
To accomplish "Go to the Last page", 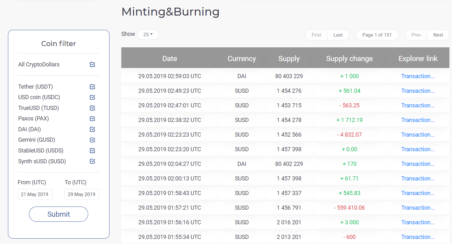I will pyautogui.click(x=338, y=35).
